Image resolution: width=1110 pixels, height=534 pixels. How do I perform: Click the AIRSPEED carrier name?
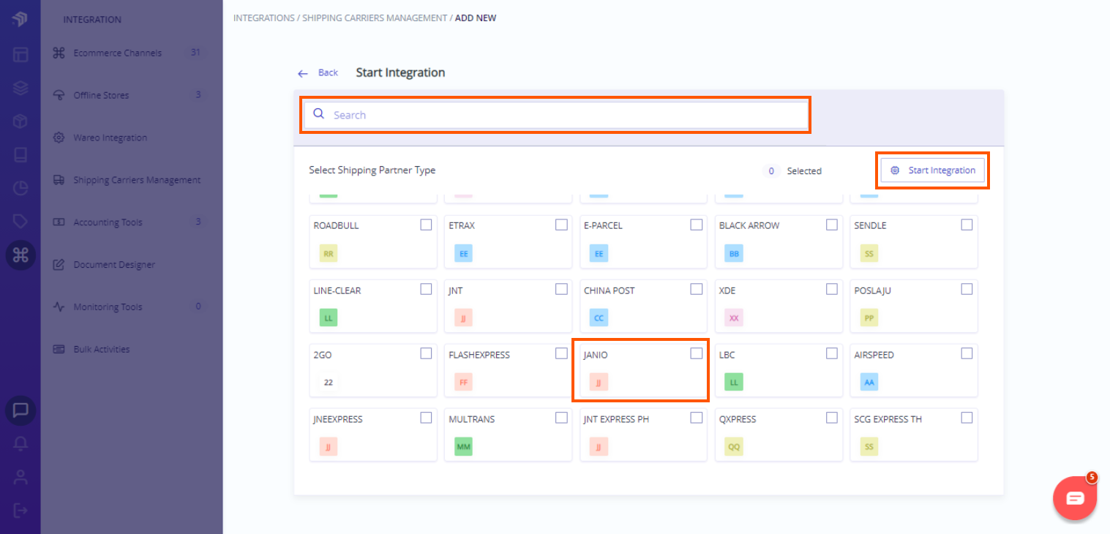pyautogui.click(x=874, y=355)
